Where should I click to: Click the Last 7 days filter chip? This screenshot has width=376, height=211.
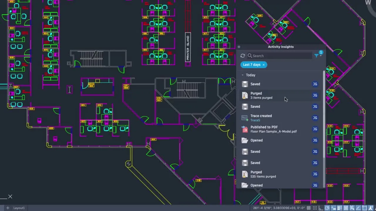pyautogui.click(x=254, y=65)
